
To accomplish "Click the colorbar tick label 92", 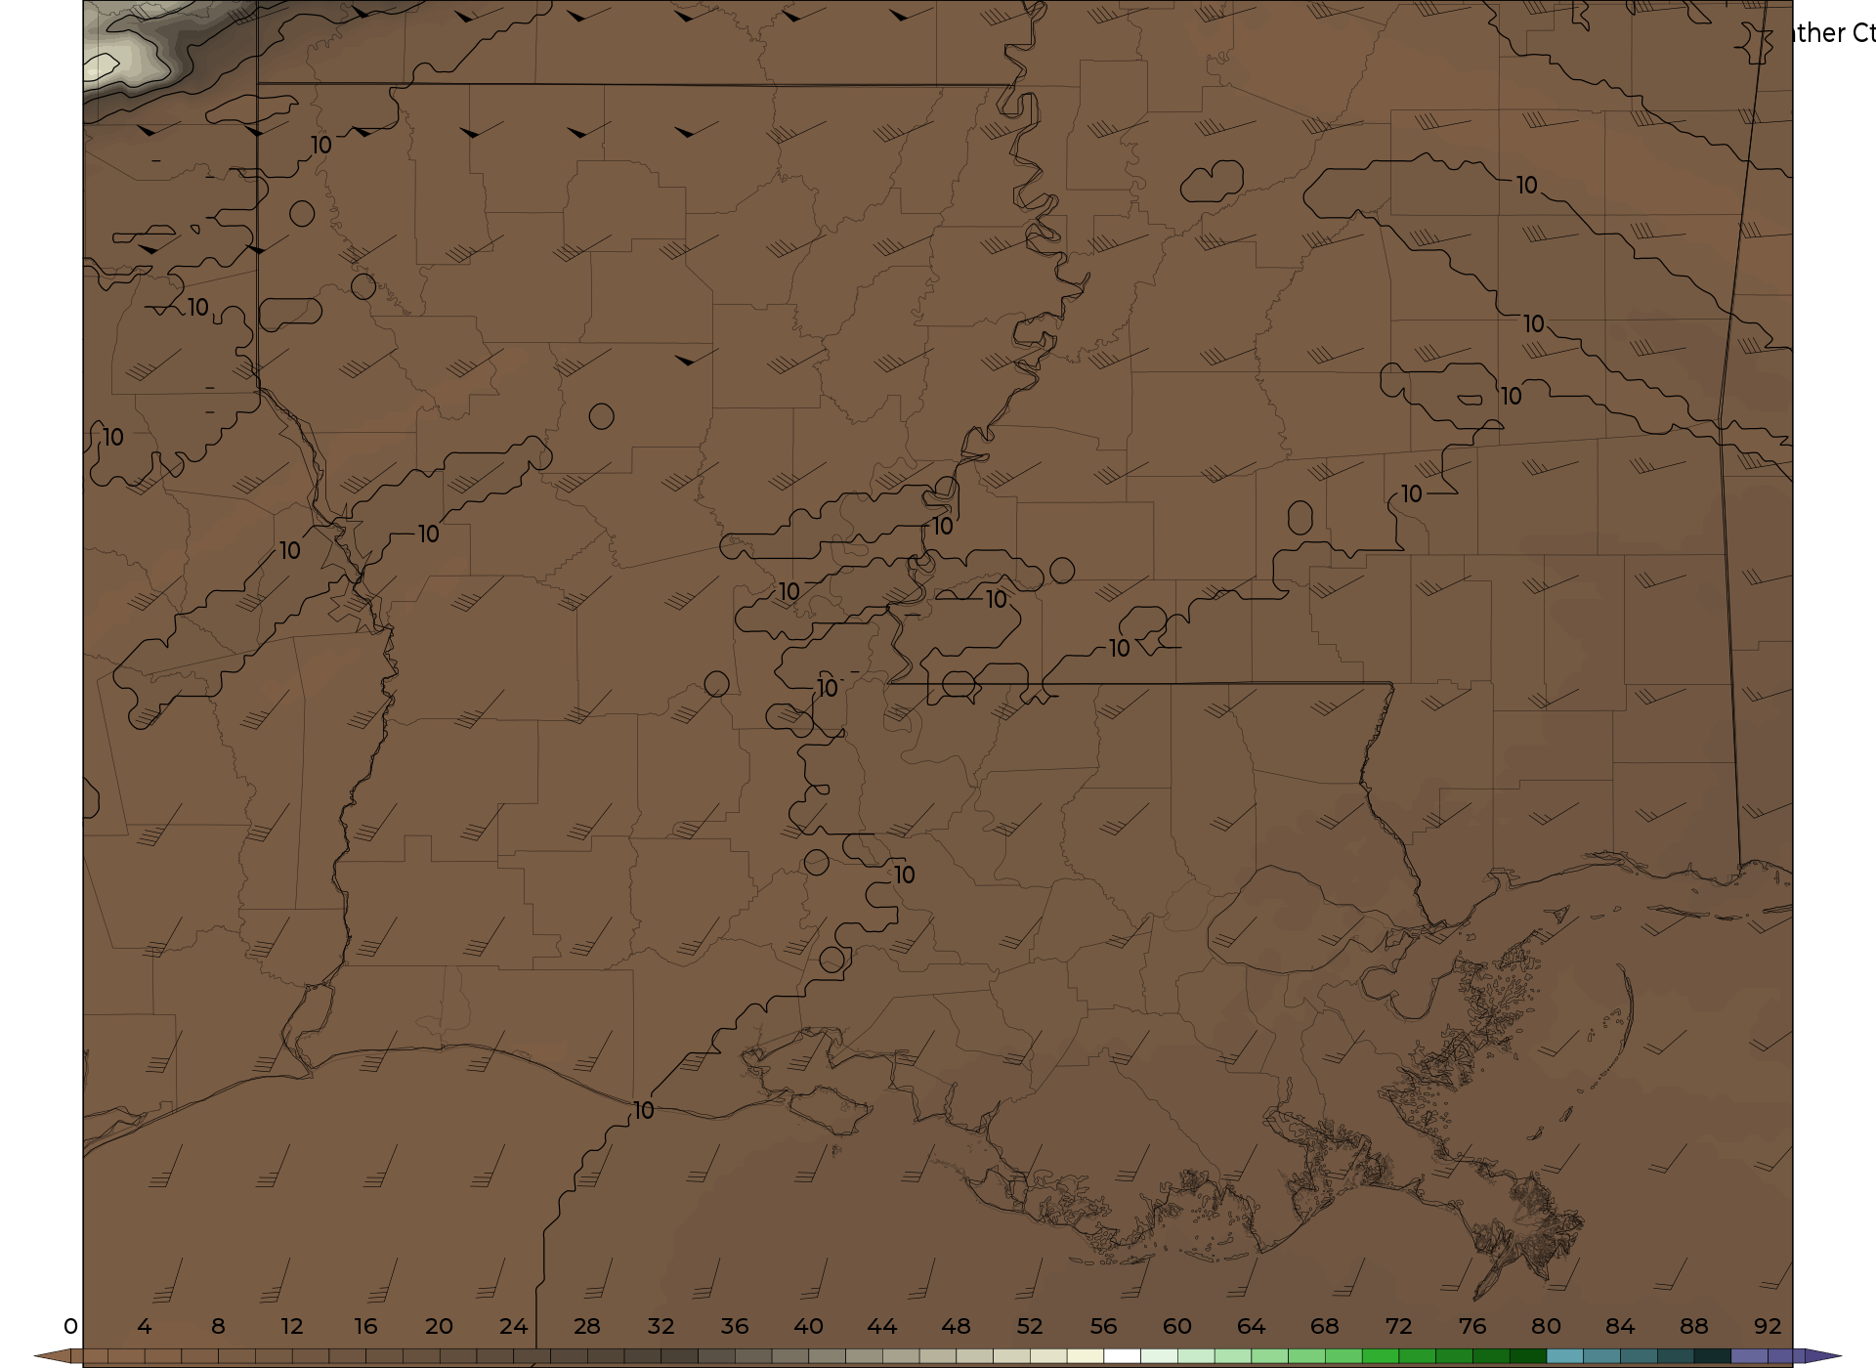I will tap(1768, 1326).
